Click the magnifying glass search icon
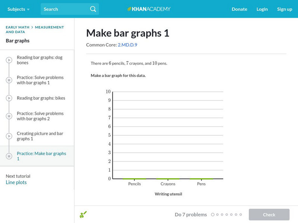 coord(93,9)
